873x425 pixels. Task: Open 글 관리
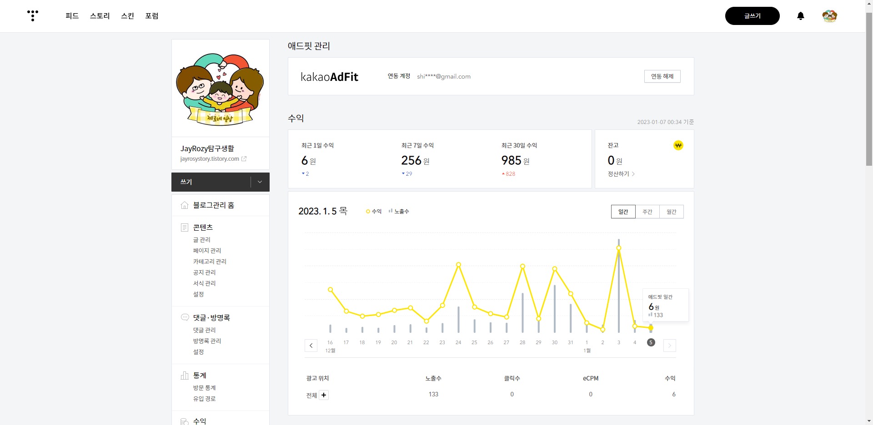[x=202, y=240]
